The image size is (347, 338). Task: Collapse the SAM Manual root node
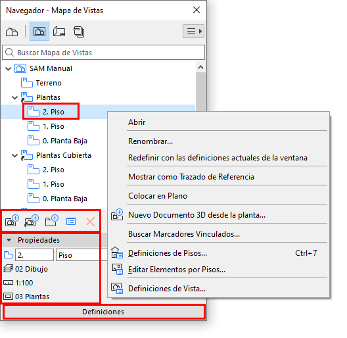8,68
